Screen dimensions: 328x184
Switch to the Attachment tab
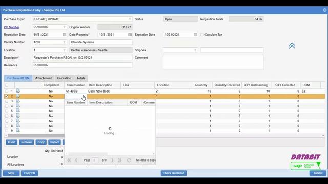click(x=43, y=78)
